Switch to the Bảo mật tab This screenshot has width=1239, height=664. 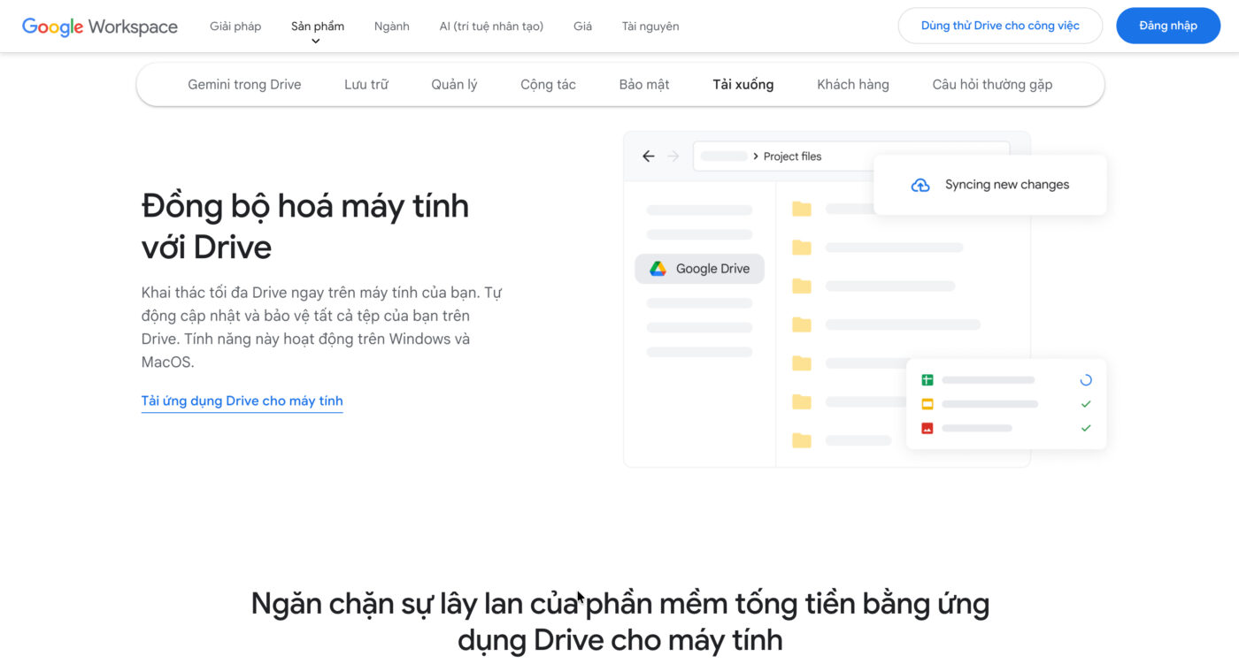coord(644,85)
